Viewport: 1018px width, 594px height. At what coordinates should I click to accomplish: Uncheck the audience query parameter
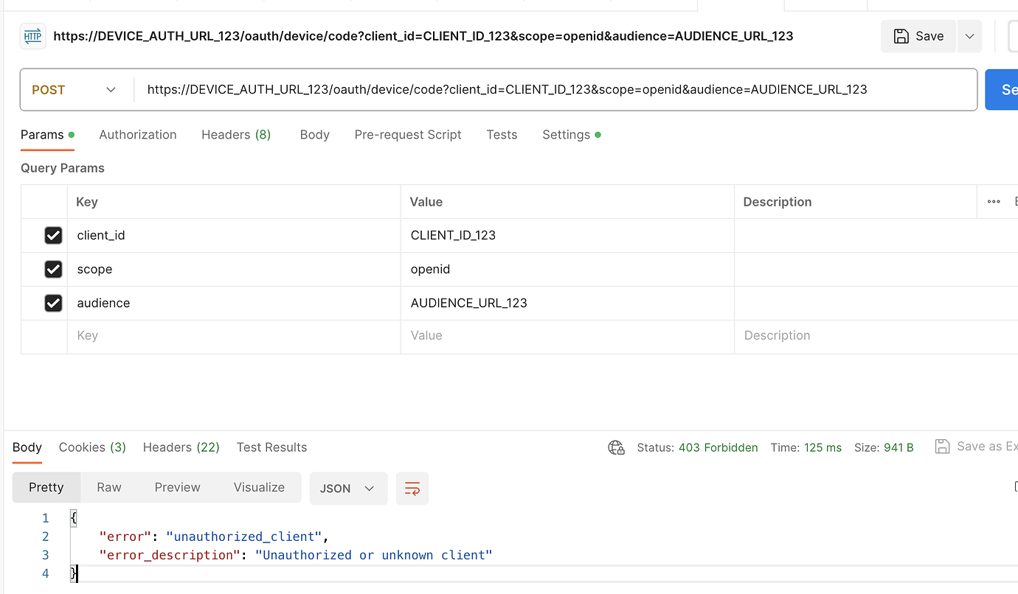coord(53,303)
